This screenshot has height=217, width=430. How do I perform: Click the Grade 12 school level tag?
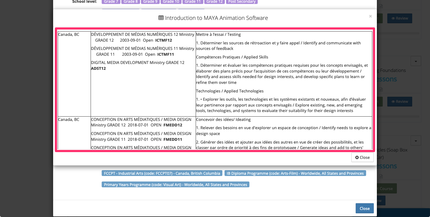(x=214, y=2)
